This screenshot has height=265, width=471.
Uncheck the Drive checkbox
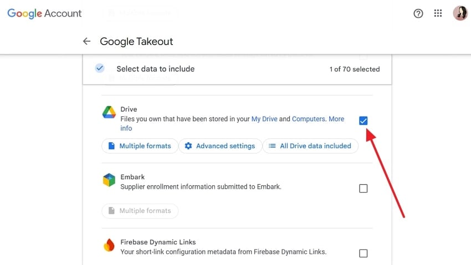(x=364, y=121)
